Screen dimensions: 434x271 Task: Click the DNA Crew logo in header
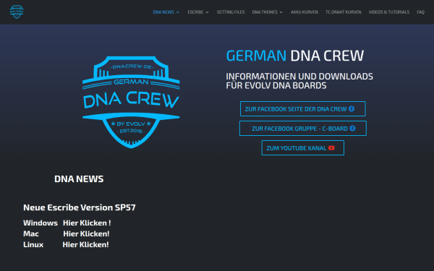tap(17, 12)
